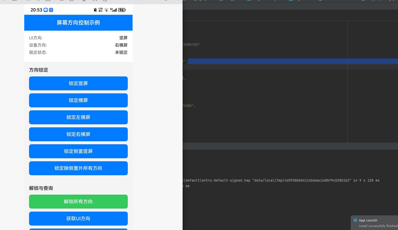Click the UI方向 label

coord(36,38)
